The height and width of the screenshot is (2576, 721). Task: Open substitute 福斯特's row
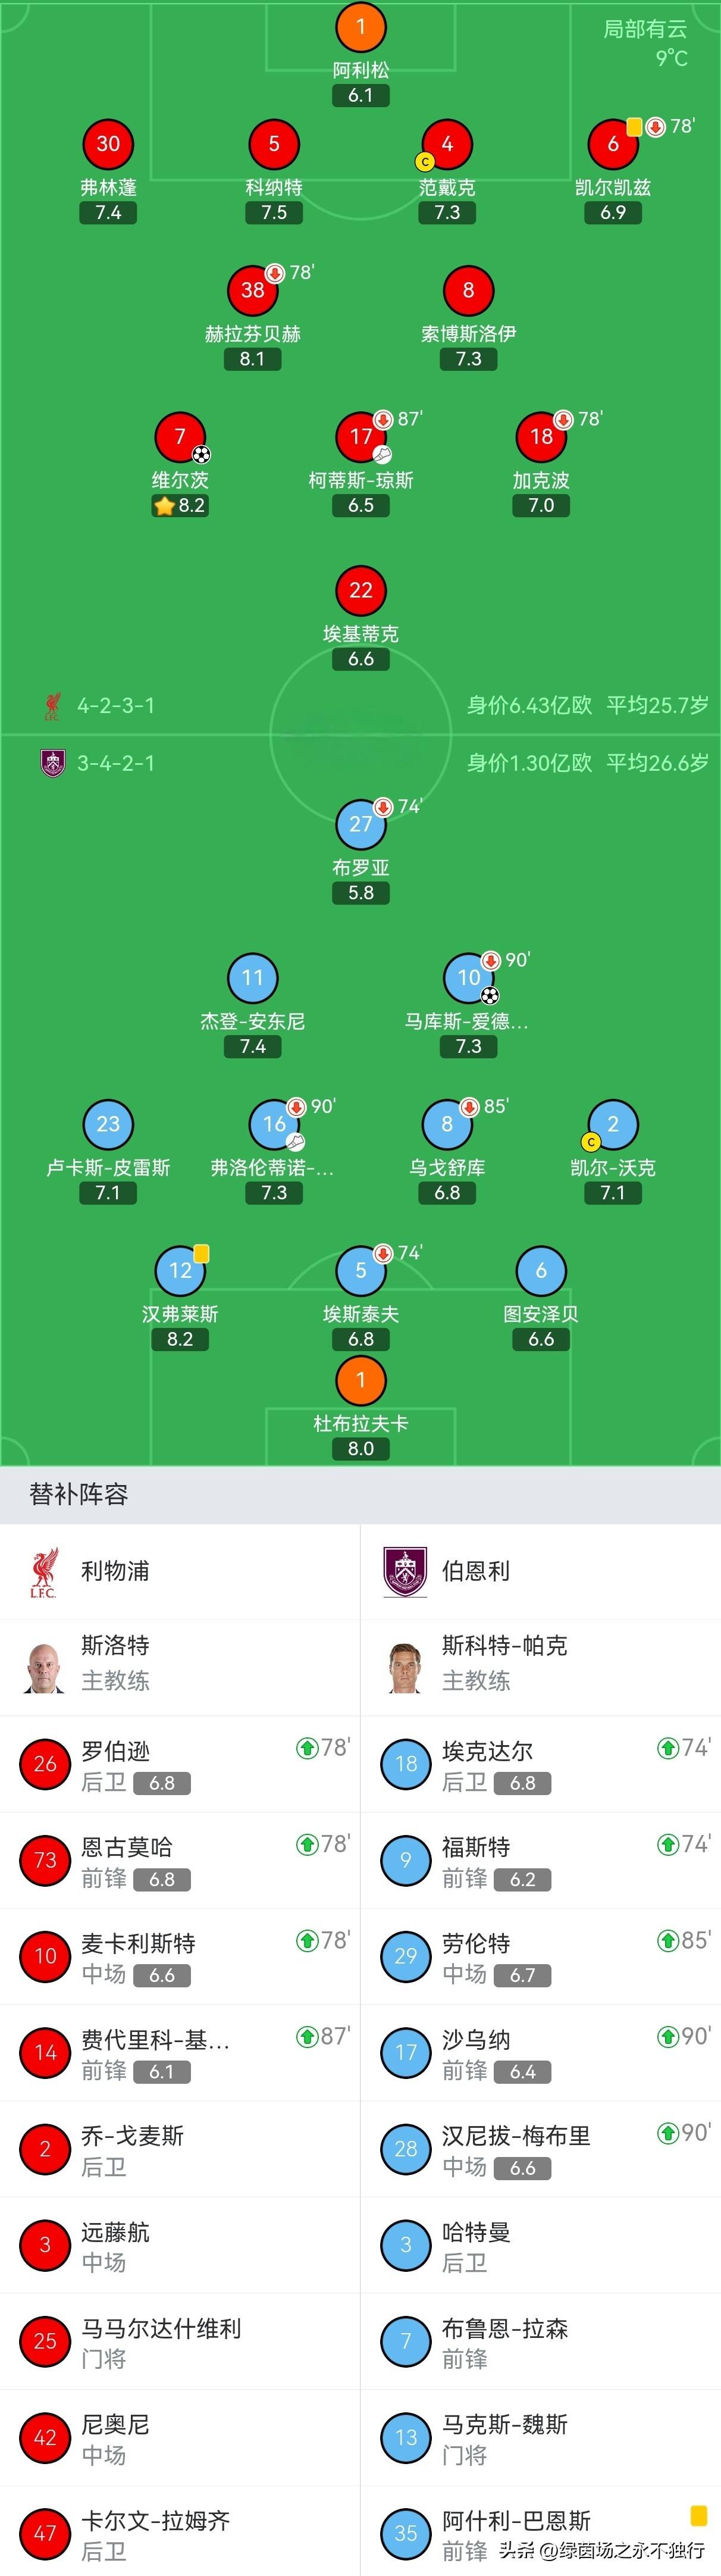pyautogui.click(x=540, y=1860)
